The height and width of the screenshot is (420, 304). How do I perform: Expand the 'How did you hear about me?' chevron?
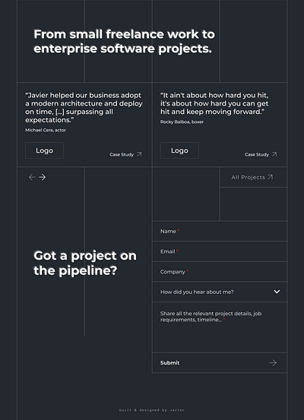pos(277,292)
